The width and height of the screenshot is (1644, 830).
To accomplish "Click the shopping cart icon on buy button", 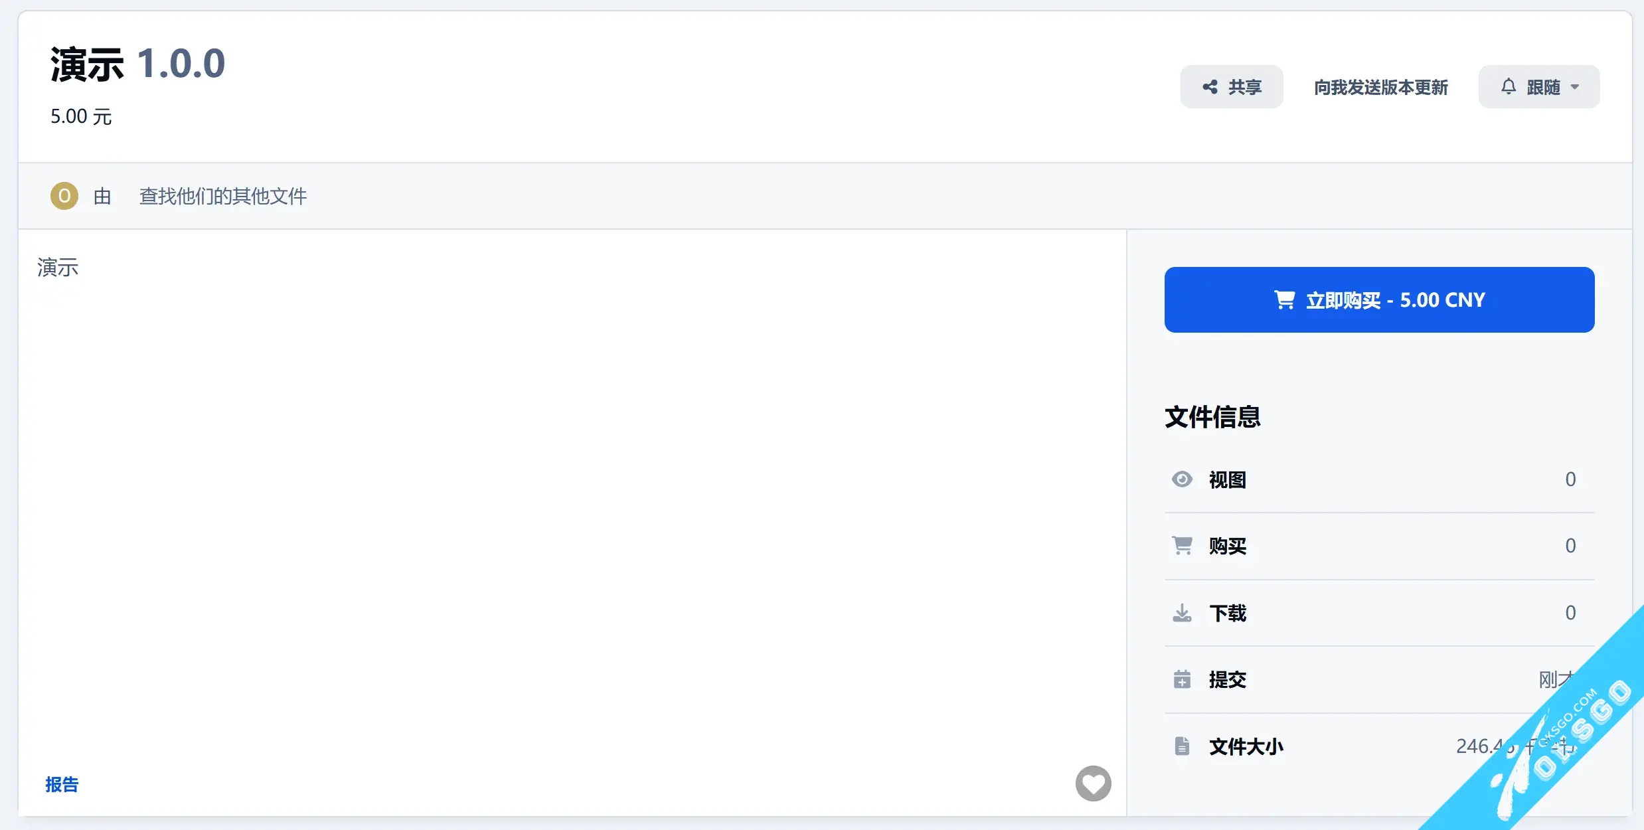I will 1284,300.
